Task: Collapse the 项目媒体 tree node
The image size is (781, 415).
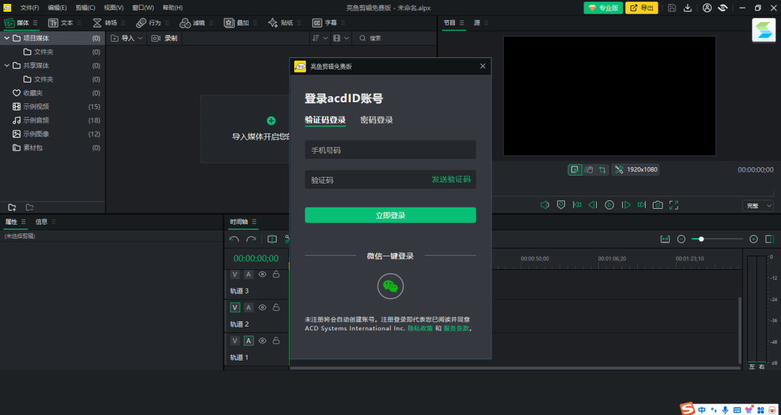Action: [7, 38]
